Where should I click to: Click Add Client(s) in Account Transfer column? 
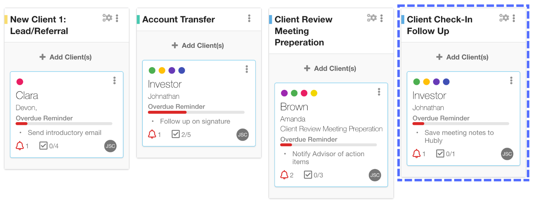(198, 45)
